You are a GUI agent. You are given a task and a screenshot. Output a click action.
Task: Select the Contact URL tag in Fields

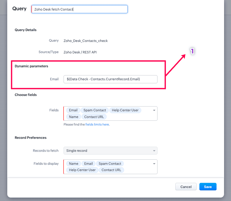point(94,117)
